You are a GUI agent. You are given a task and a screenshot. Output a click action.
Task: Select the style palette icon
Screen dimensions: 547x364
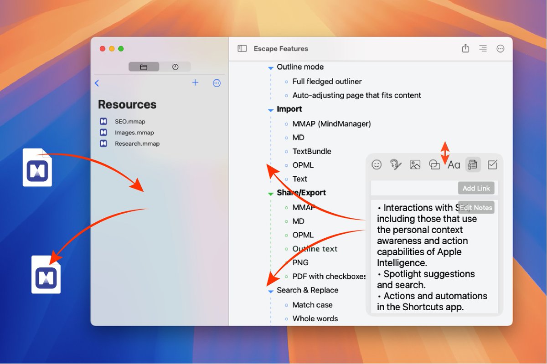[x=396, y=165]
